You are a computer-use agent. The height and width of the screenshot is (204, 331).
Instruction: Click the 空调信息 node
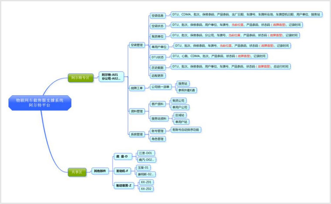(158, 16)
